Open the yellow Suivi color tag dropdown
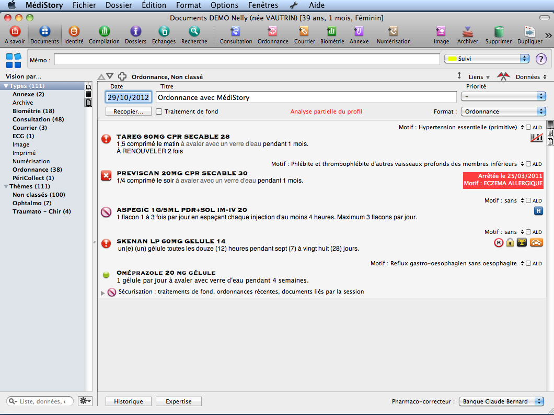The height and width of the screenshot is (415, 554). pos(486,59)
